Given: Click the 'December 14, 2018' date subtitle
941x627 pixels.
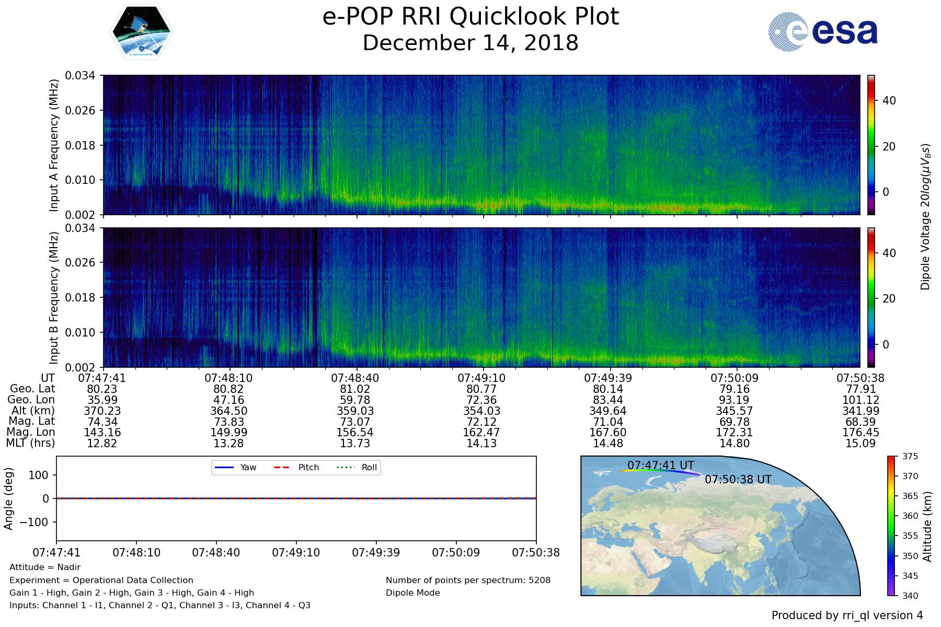Looking at the screenshot, I should point(470,43).
